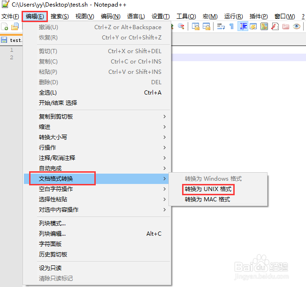306x287 pixels.
Task: Click the greyed 复制(C) menu entry
Action: 98,62
